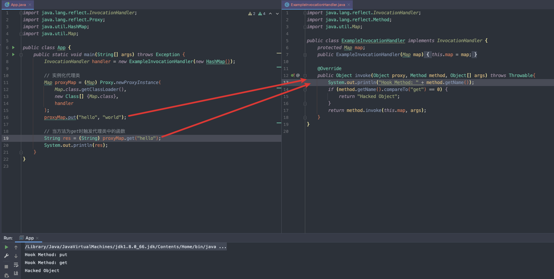
Task: Collapse imports in ExampleInvocationHandler.java
Action: (x=305, y=13)
